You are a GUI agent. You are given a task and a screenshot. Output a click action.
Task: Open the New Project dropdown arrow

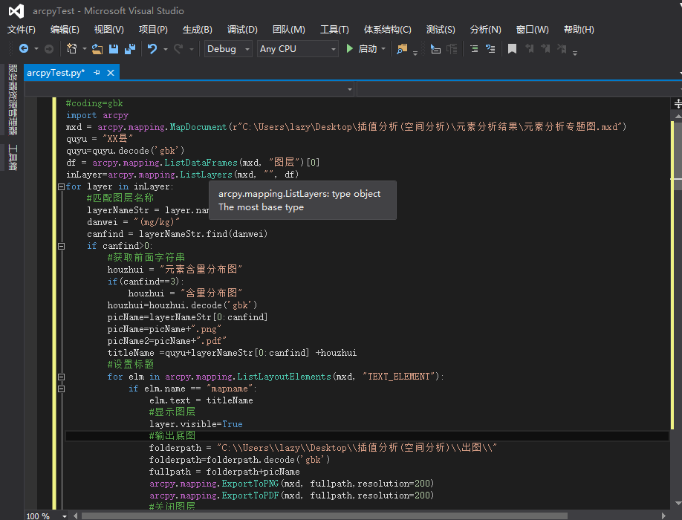[x=85, y=49]
